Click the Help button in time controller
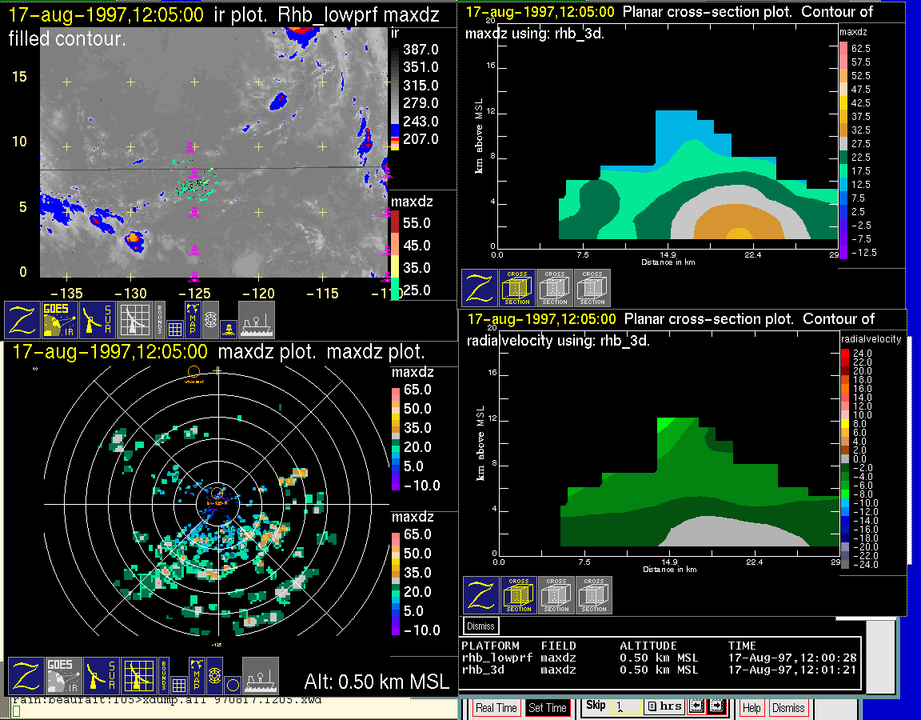The width and height of the screenshot is (921, 720). 752,708
